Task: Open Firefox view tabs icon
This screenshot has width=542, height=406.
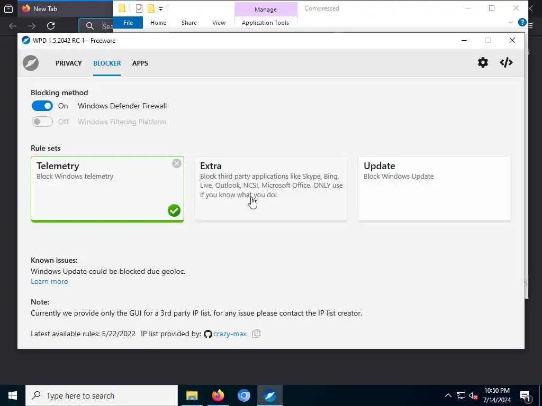Action: pos(8,8)
